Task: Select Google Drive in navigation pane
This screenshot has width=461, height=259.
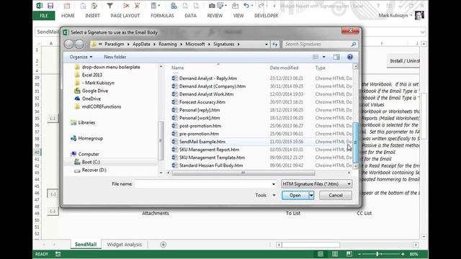Action: tap(94, 91)
